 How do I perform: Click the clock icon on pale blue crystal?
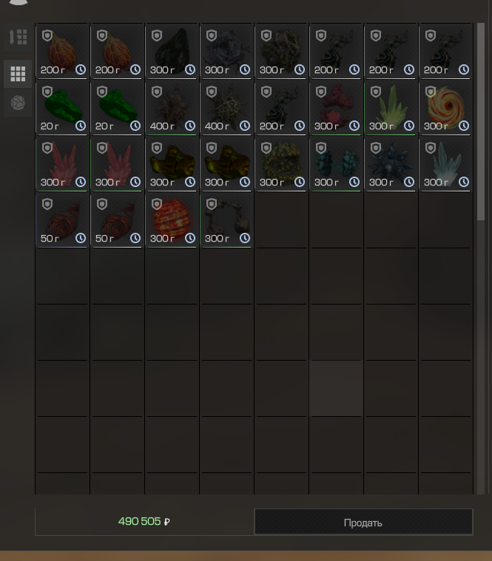(x=464, y=182)
